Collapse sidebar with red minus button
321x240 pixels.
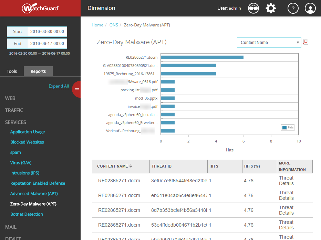pyautogui.click(x=77, y=89)
